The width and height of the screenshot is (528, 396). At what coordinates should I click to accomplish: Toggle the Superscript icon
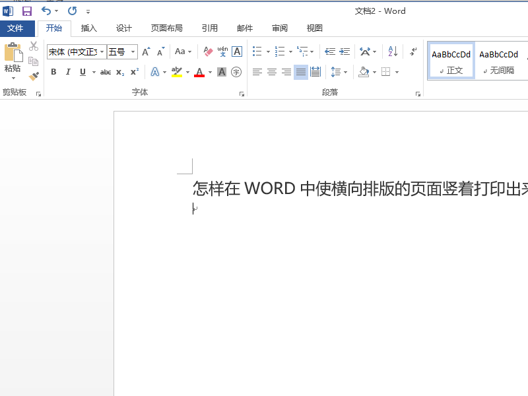coord(134,72)
